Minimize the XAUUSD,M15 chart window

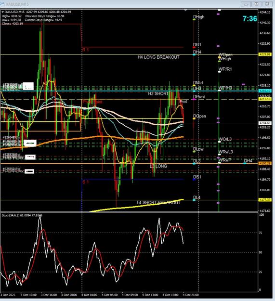[246, 4]
